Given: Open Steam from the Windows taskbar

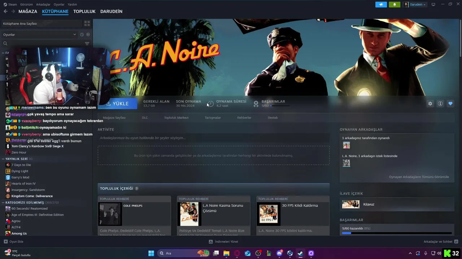Looking at the screenshot, I should click(300, 253).
